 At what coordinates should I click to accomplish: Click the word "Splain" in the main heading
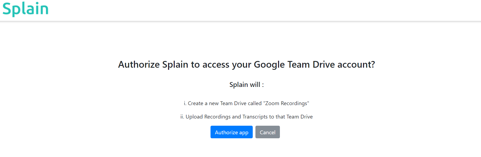click(175, 64)
